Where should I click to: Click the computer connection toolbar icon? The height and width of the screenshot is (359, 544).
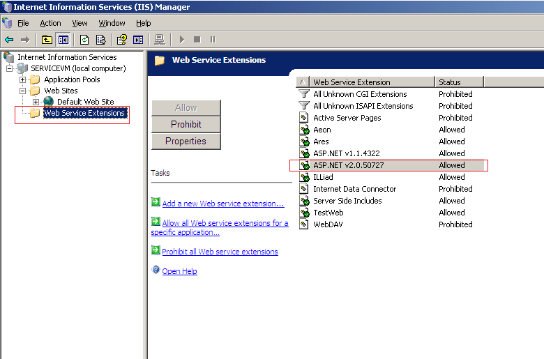[x=160, y=40]
